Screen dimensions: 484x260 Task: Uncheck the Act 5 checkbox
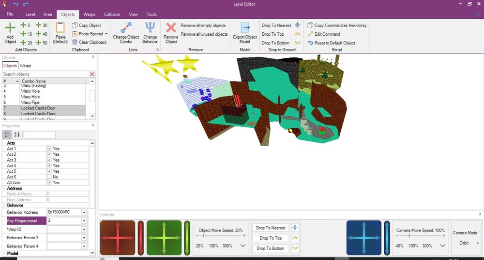(x=49, y=171)
